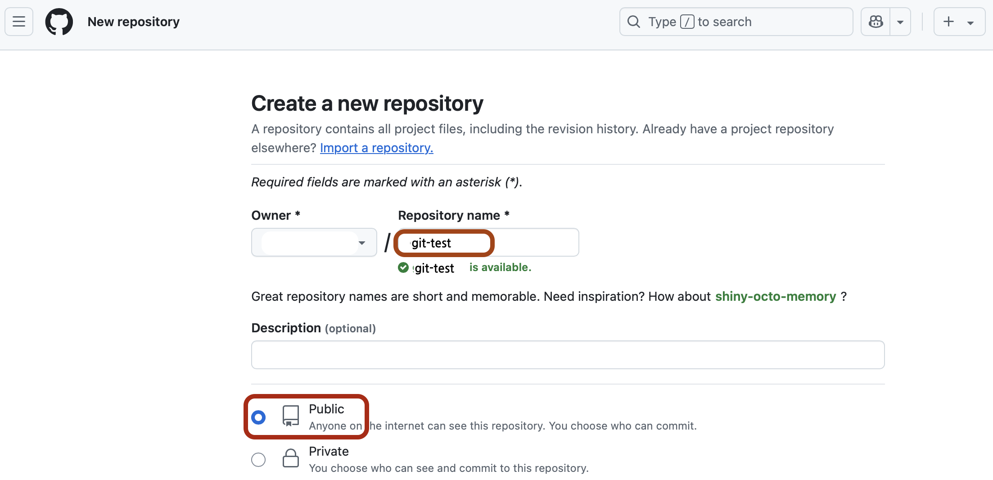Screen dimensions: 993x480
Task: Click the Private lock icon
Action: [x=290, y=458]
